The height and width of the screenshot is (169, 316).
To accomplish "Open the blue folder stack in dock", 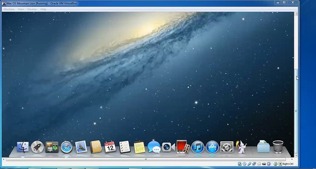I will coord(263,146).
